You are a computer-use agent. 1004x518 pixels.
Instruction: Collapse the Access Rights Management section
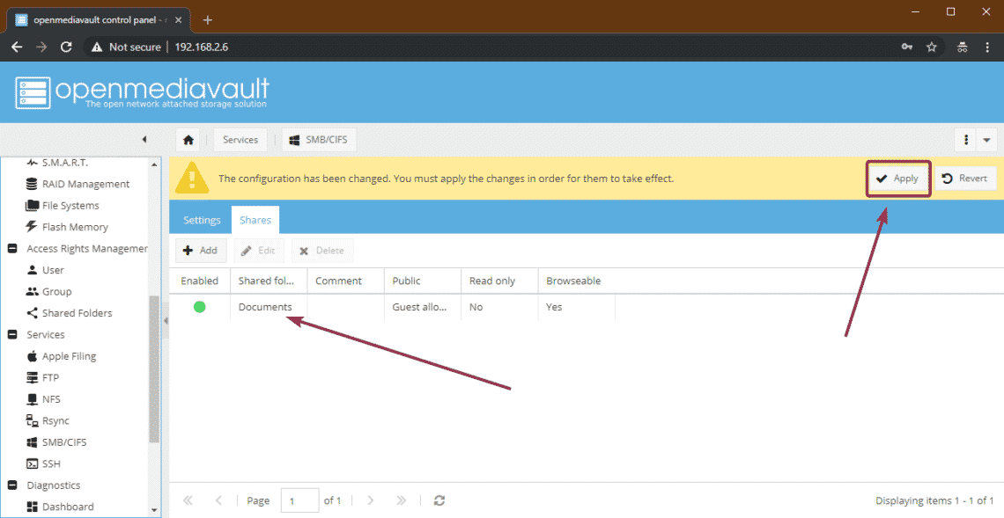(x=12, y=248)
